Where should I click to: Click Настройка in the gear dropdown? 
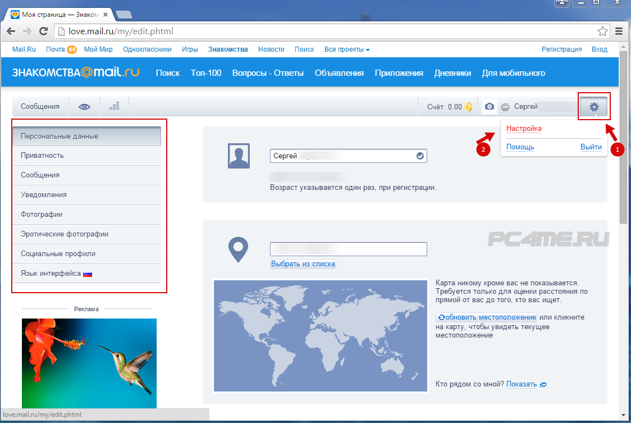pos(524,129)
